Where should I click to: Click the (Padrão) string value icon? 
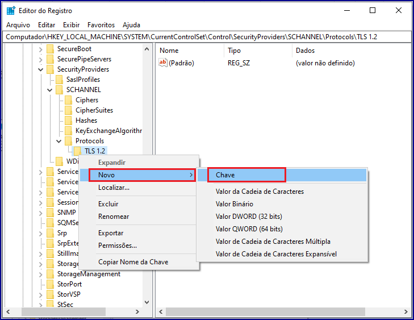click(164, 63)
